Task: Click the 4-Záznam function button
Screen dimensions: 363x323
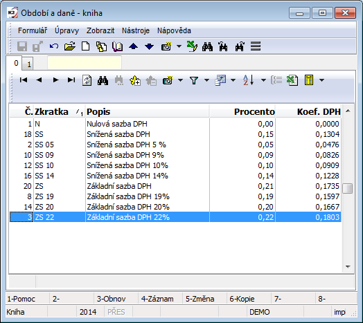Action: click(160, 299)
